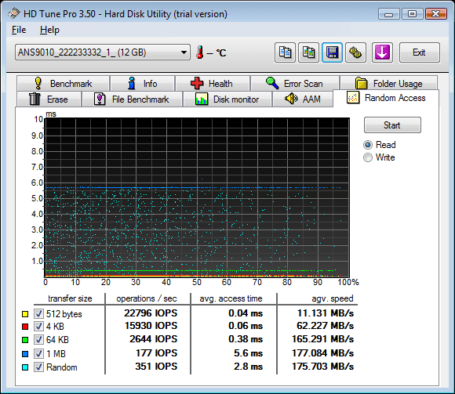The image size is (455, 394).
Task: Open the Help menu
Action: [49, 30]
